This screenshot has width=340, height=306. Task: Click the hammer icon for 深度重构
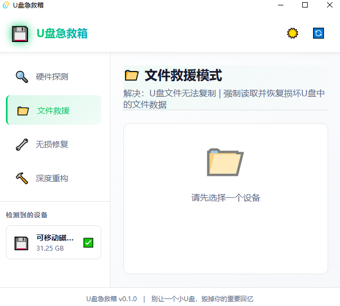point(22,178)
